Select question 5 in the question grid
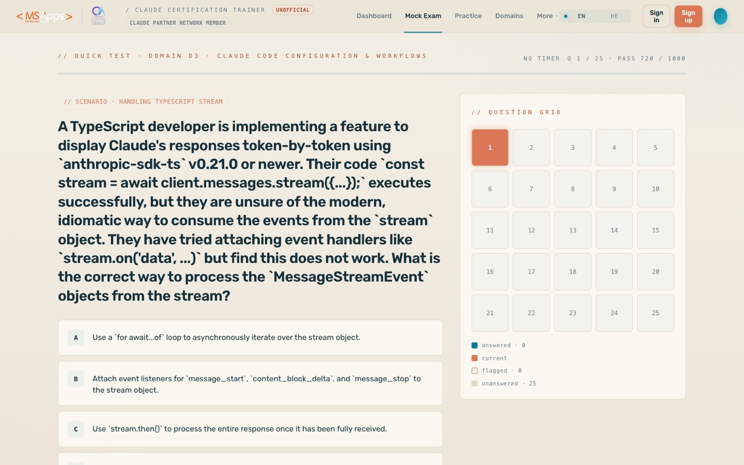This screenshot has height=465, width=744. [656, 148]
